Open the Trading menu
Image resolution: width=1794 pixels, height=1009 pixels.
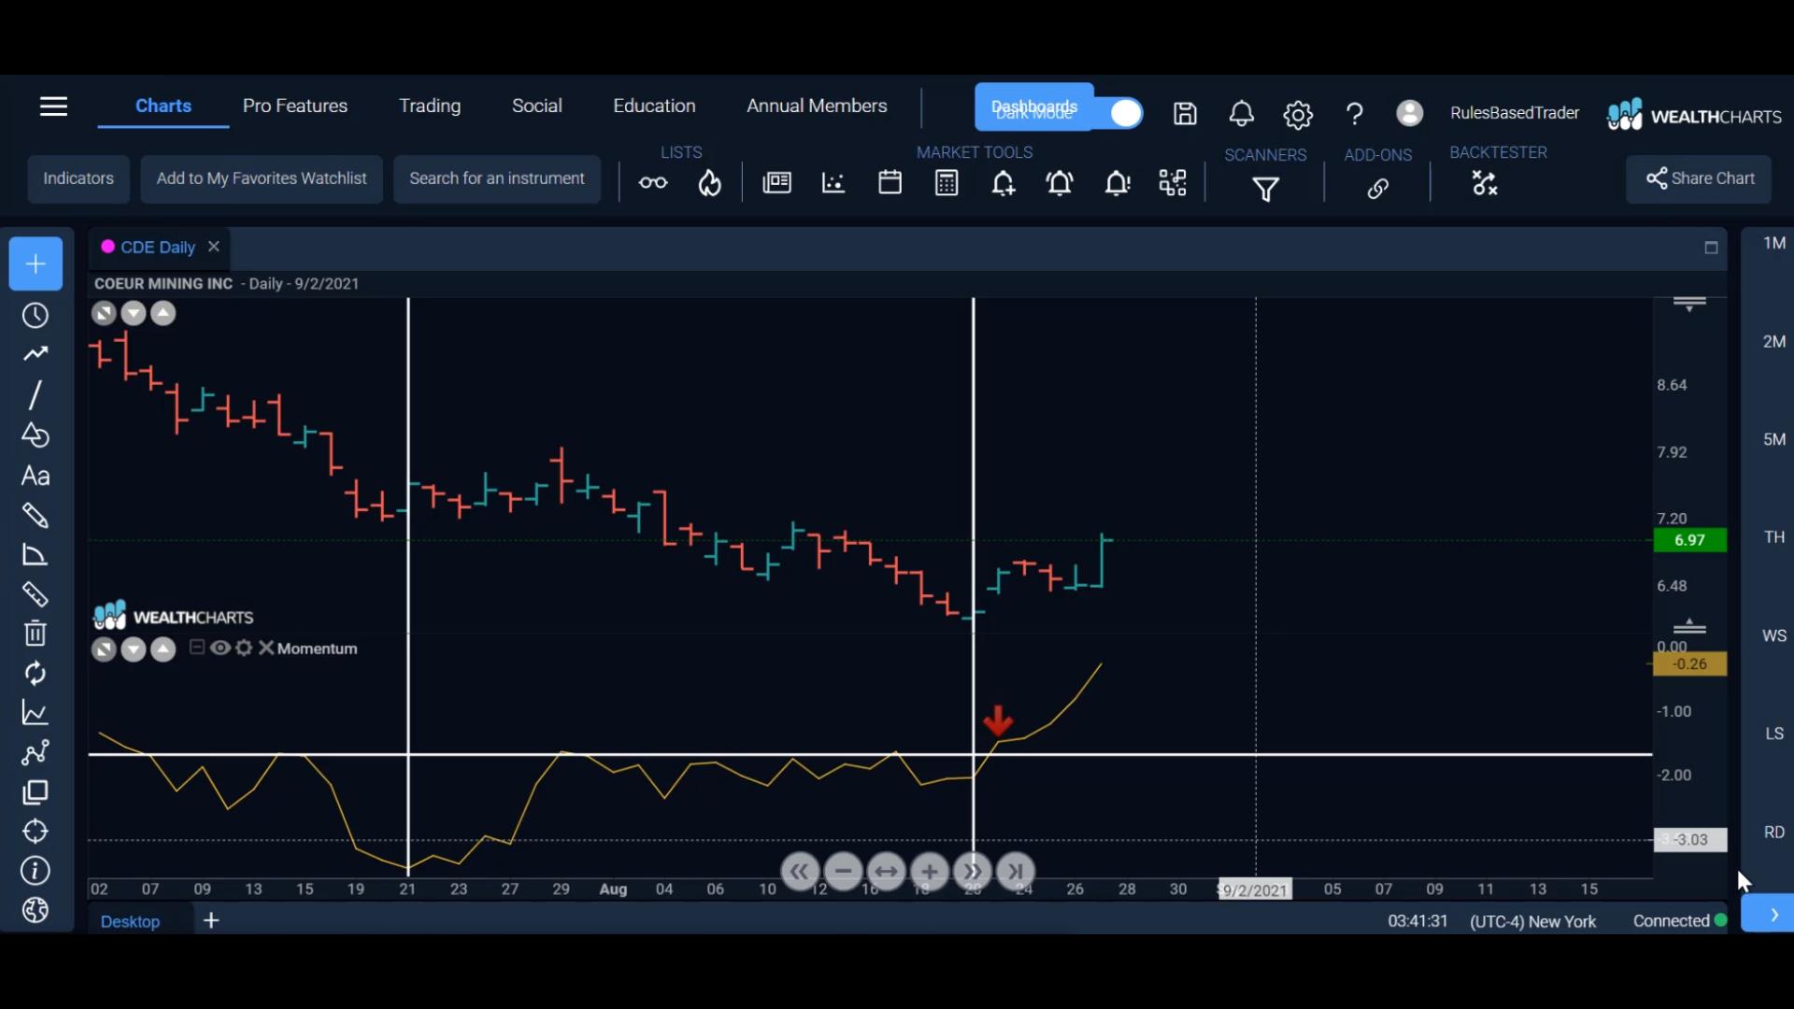point(430,107)
